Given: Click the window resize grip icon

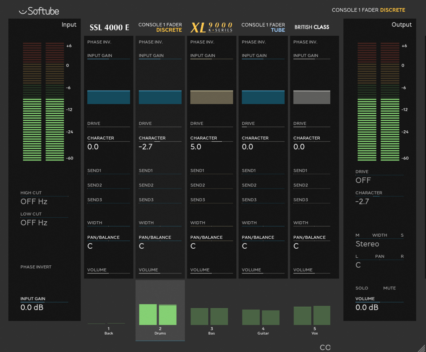Looking at the screenshot, I should [421, 348].
